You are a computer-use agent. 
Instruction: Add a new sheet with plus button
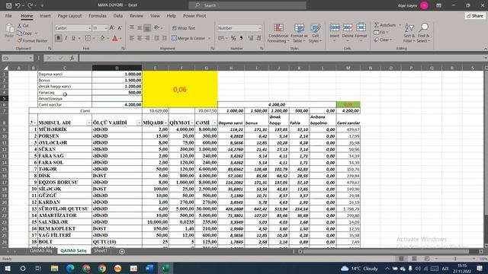click(122, 251)
